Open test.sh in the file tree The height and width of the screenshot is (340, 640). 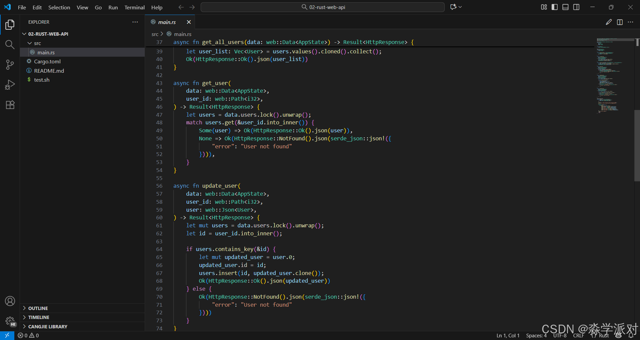point(82,80)
